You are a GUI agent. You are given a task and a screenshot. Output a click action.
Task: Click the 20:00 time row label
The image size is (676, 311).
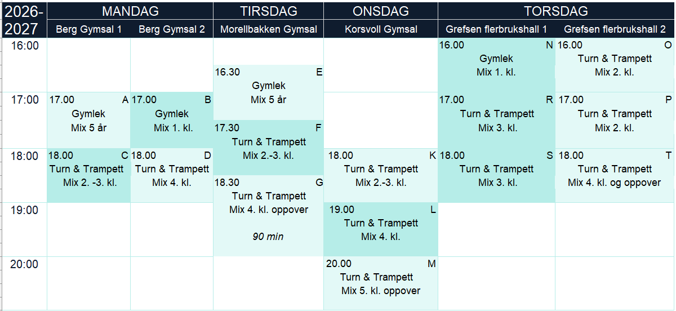tap(24, 264)
